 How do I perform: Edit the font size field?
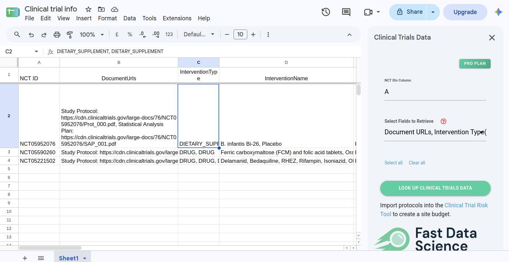(240, 34)
